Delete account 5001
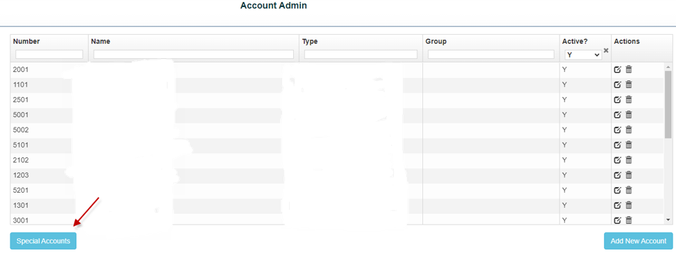Viewport: 676px width, 255px height. point(629,114)
